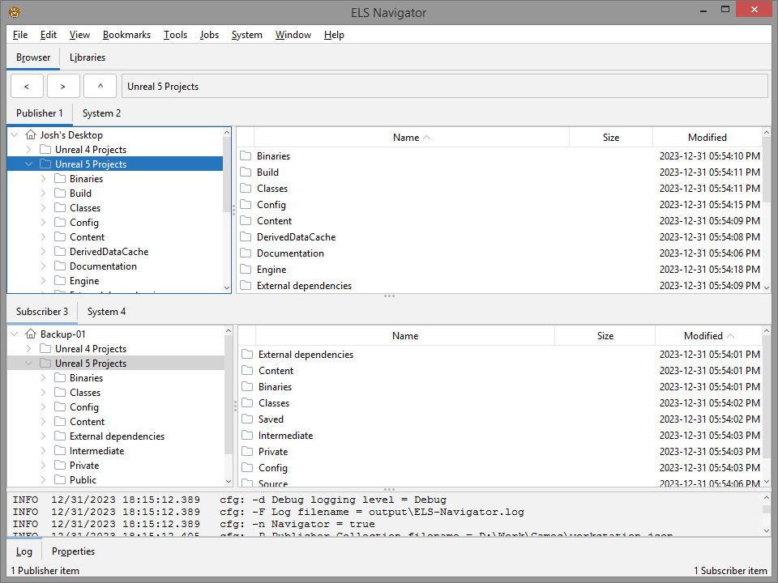Click the Unreal 5 Projects location field
778x583 pixels.
[445, 87]
